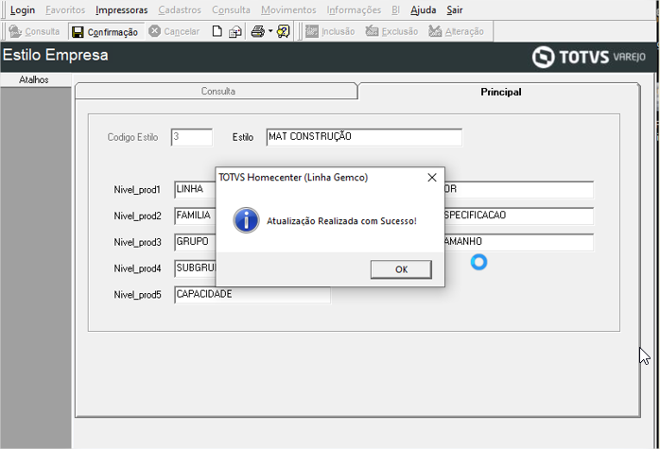Click the Nivel_prod1 label

(137, 190)
